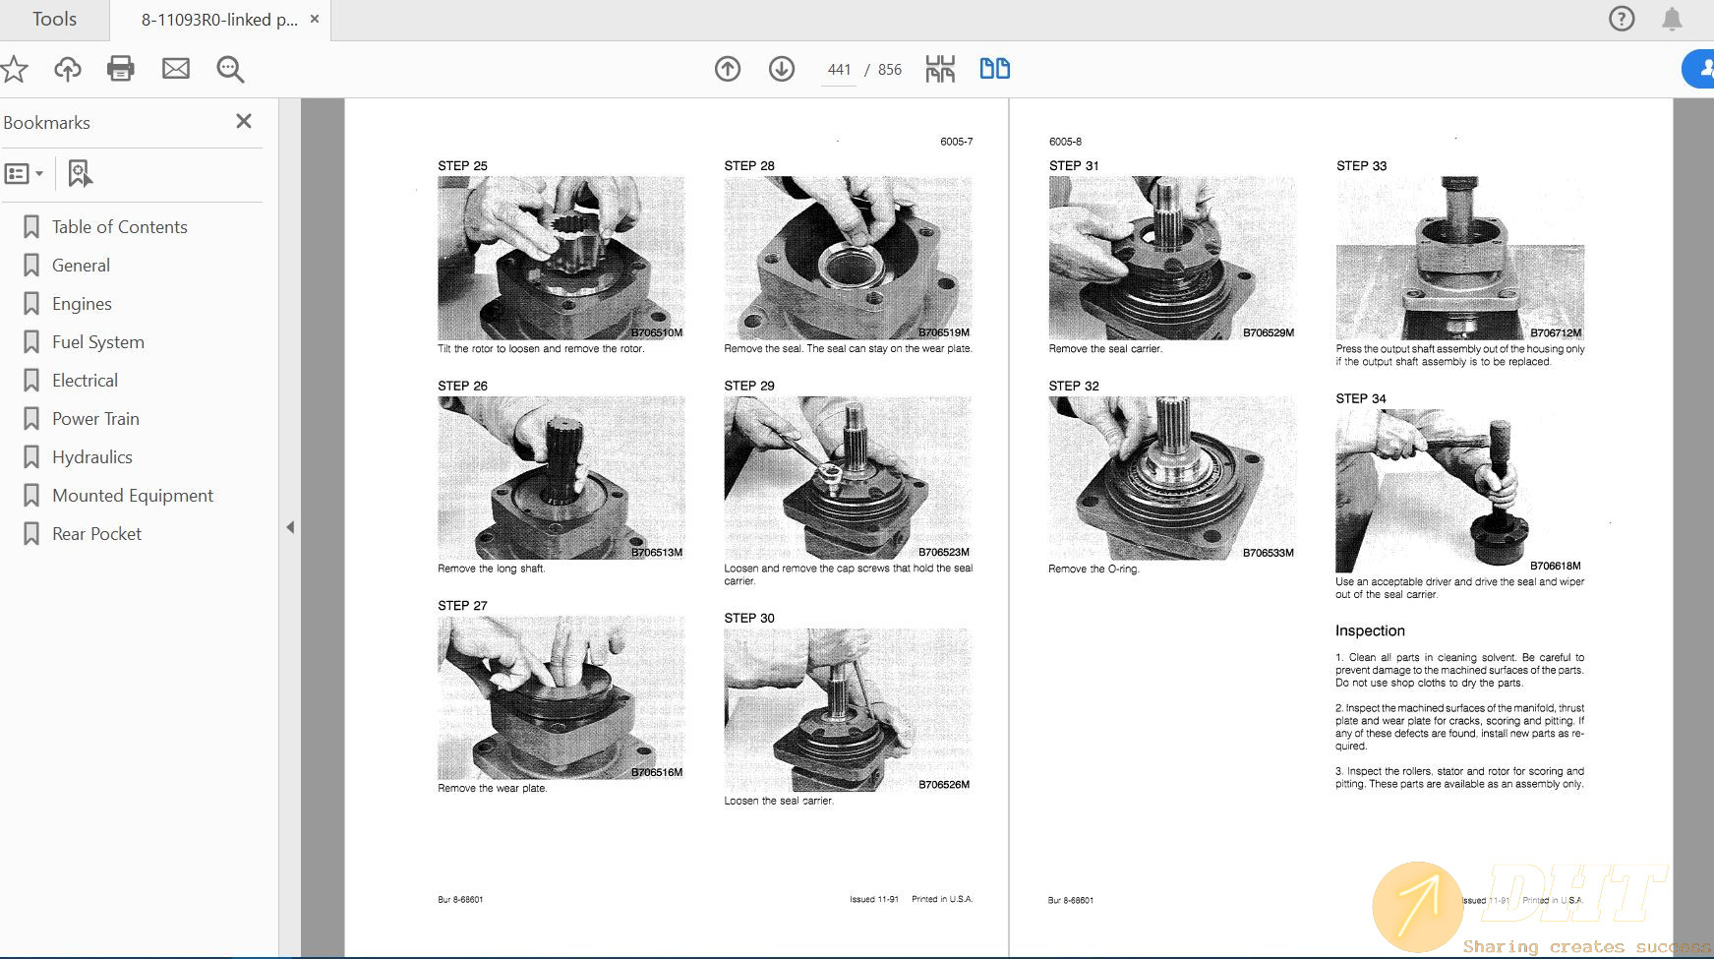Open the bookmarks options dropdown

tap(25, 174)
